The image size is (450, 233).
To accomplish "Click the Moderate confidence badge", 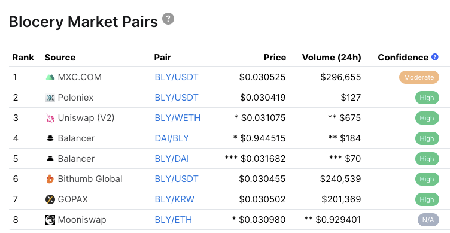I will pos(419,77).
